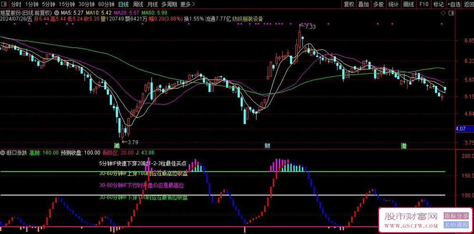This screenshot has height=234, width=474.
Task: Click the 额6421万 turnover figure
Action: [137, 19]
